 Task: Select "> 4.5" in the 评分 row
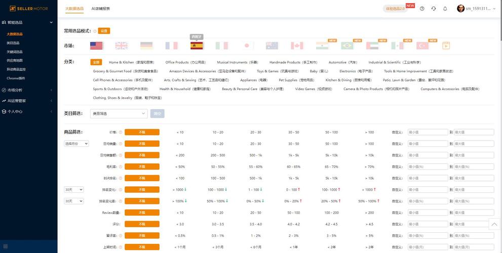[369, 224]
